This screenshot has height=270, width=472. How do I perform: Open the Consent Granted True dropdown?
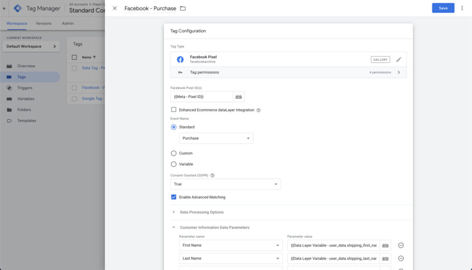click(225, 184)
